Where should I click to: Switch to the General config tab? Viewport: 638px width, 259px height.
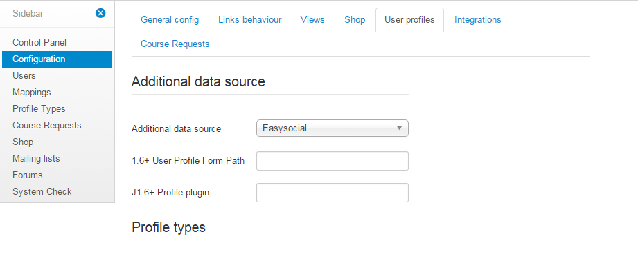tap(170, 19)
